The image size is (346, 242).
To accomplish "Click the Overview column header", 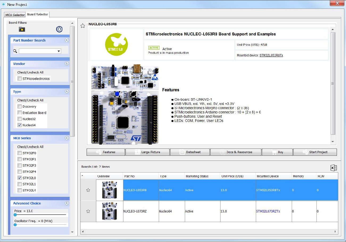I will point(110,176).
